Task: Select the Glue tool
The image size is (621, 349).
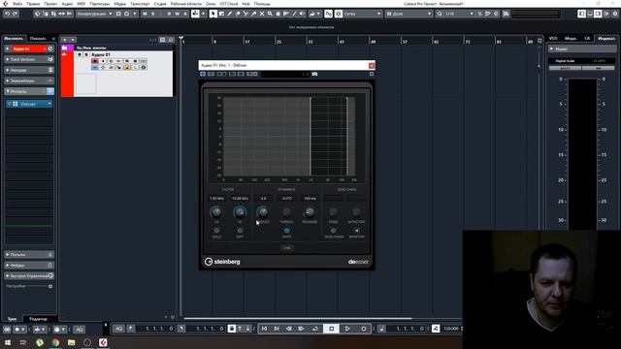Action: pyautogui.click(x=253, y=14)
